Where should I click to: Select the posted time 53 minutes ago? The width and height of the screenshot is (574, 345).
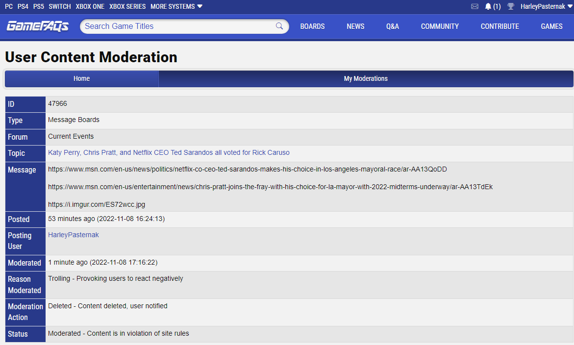click(x=106, y=219)
